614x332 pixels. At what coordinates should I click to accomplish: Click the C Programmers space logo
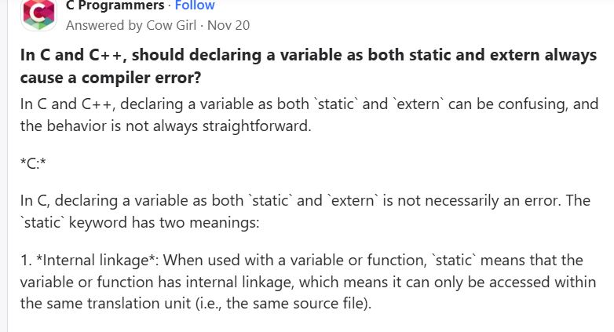tap(38, 14)
